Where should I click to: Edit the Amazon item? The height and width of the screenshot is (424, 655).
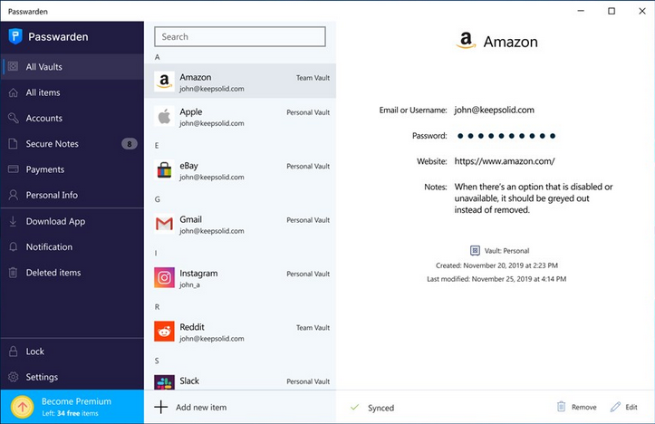coord(624,407)
